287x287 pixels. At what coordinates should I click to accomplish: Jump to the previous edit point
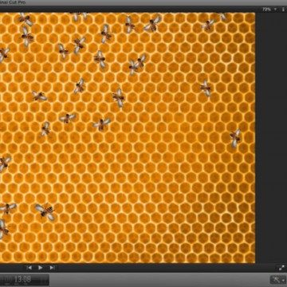(29, 268)
